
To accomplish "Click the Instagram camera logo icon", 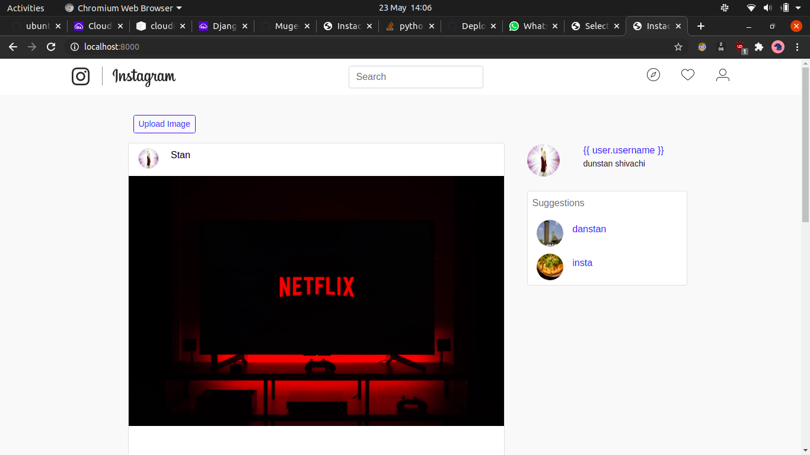I will (x=81, y=76).
